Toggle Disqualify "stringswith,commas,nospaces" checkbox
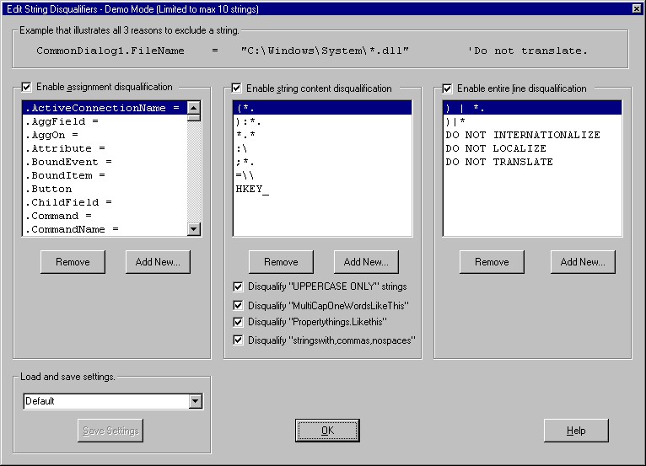 coord(239,340)
